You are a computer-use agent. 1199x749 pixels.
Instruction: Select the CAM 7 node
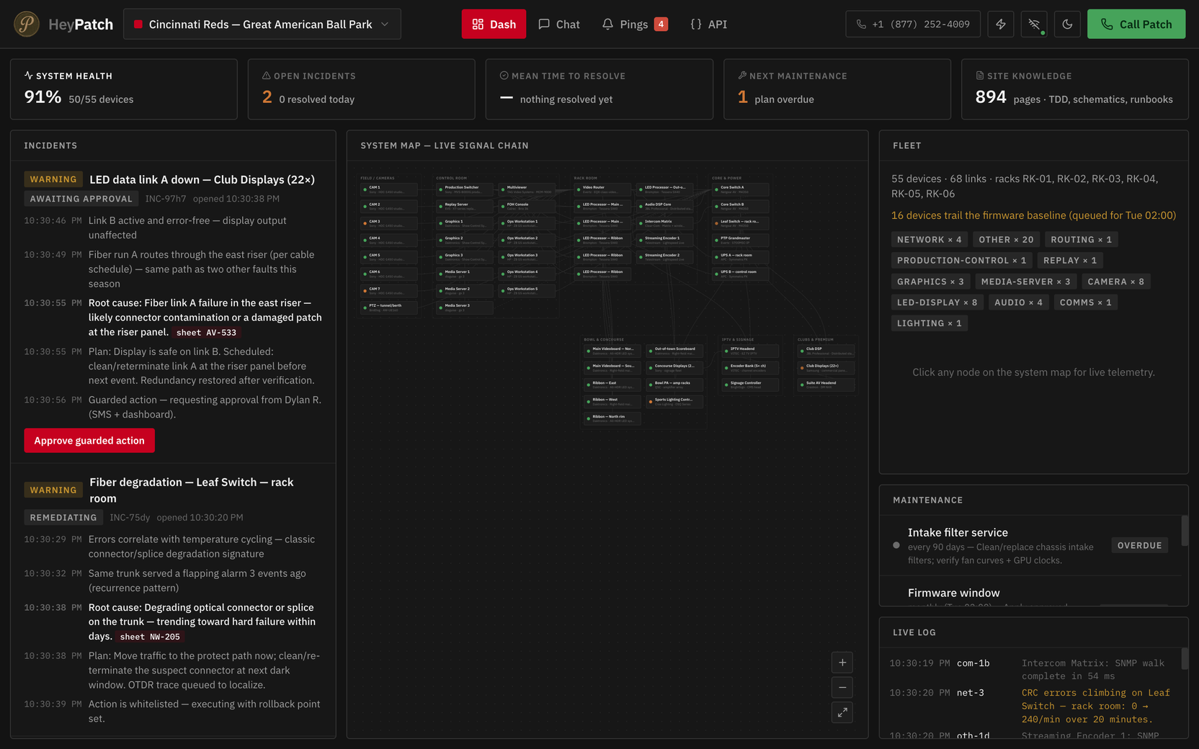pyautogui.click(x=389, y=290)
